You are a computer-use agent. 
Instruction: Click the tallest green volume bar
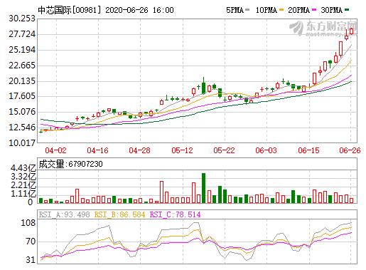pyautogui.click(x=203, y=188)
